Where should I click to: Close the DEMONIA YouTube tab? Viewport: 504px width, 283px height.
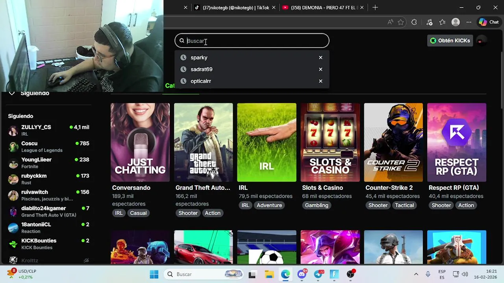[x=362, y=7]
